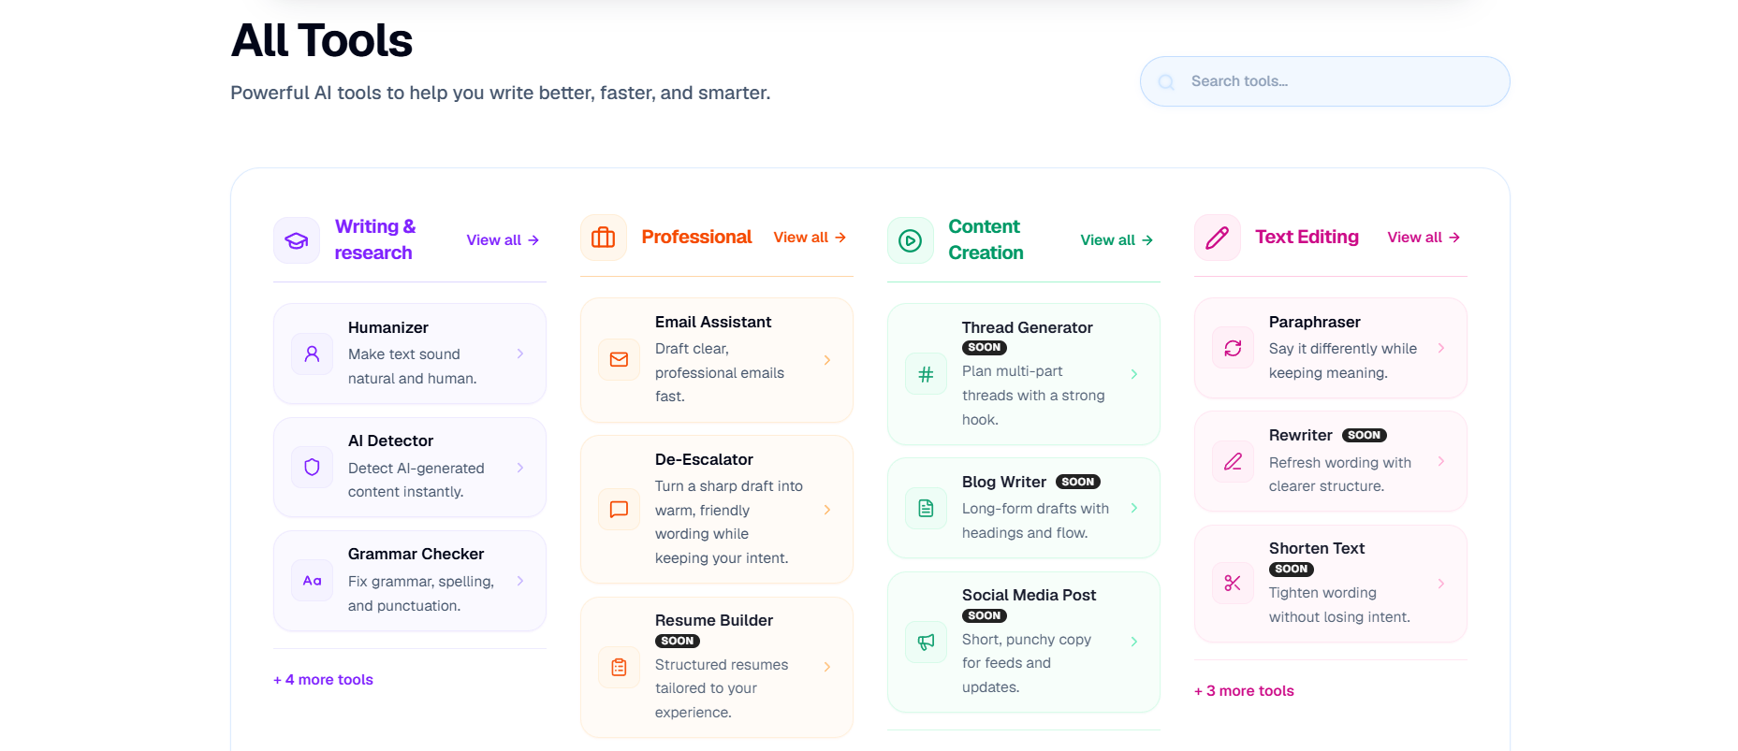Screen dimensions: 1738x751
Task: Click the SOON badge under Resume Builder
Action: (x=678, y=642)
